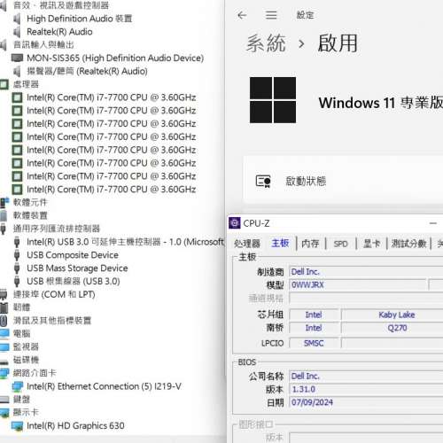Select the last Intel Core i7-7700 CPU entry
443x443 pixels.
[x=112, y=190]
